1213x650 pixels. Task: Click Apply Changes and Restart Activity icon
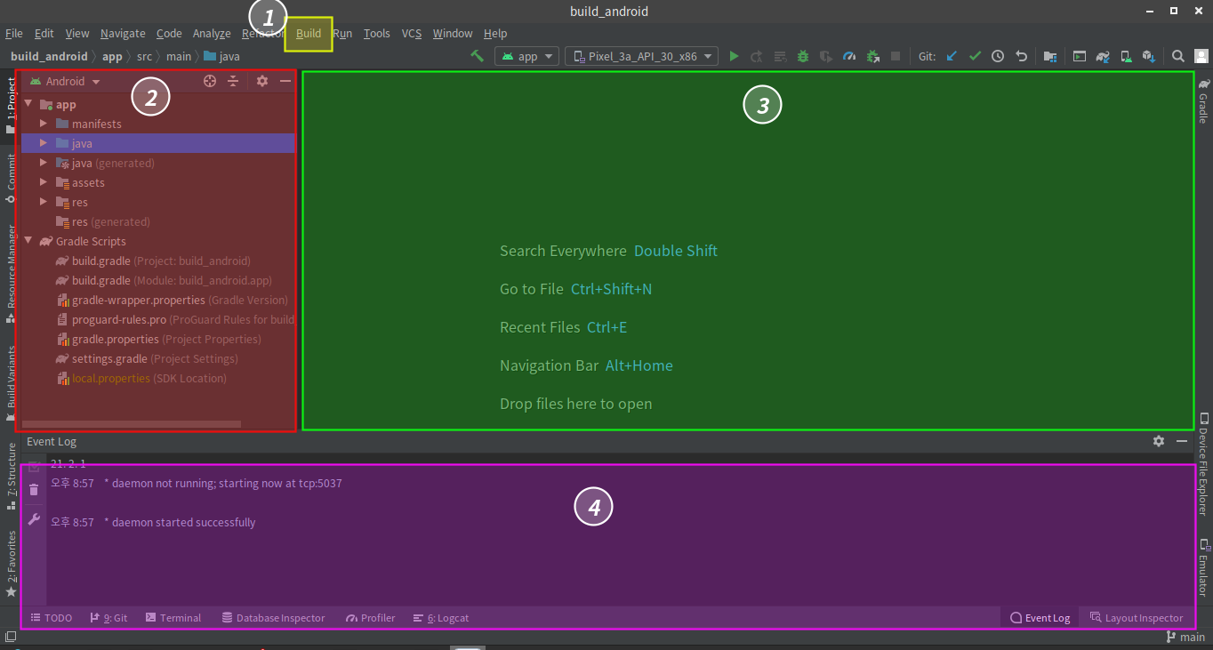click(x=757, y=56)
